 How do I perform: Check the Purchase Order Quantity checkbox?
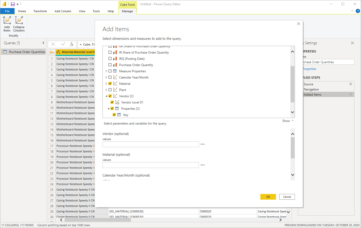pos(110,65)
